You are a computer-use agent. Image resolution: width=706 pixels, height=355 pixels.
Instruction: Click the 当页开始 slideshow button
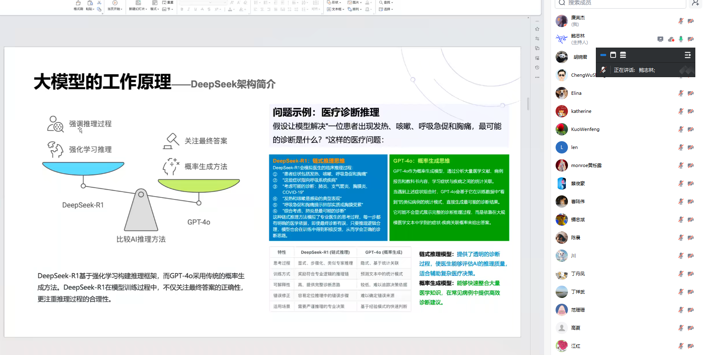pyautogui.click(x=115, y=5)
